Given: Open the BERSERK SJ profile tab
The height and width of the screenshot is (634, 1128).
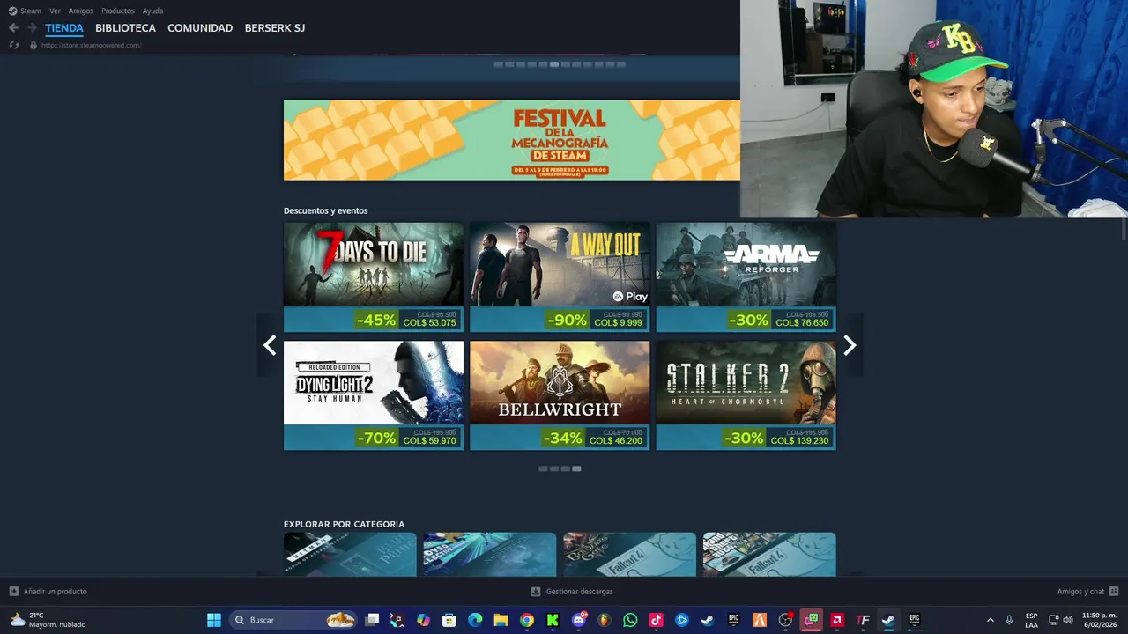Looking at the screenshot, I should tap(275, 28).
